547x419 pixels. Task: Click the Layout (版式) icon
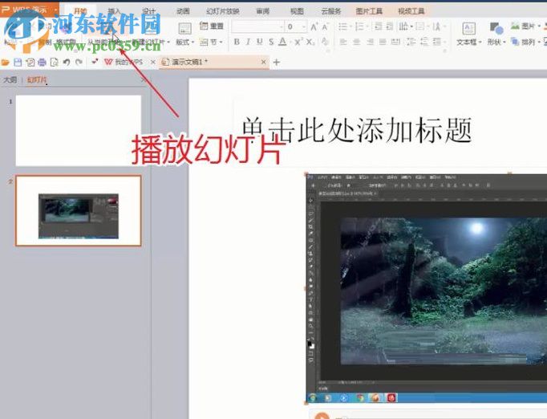[185, 29]
